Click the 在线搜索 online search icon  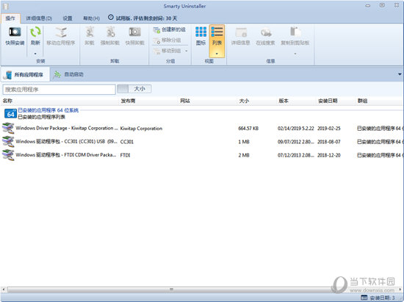point(266,32)
